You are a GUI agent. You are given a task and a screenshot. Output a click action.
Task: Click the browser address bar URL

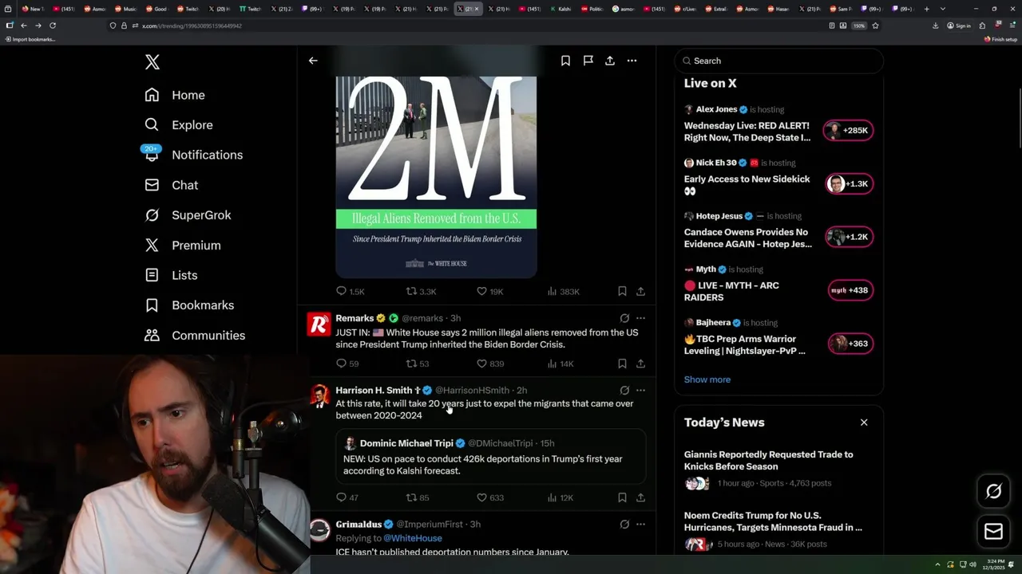pyautogui.click(x=192, y=26)
